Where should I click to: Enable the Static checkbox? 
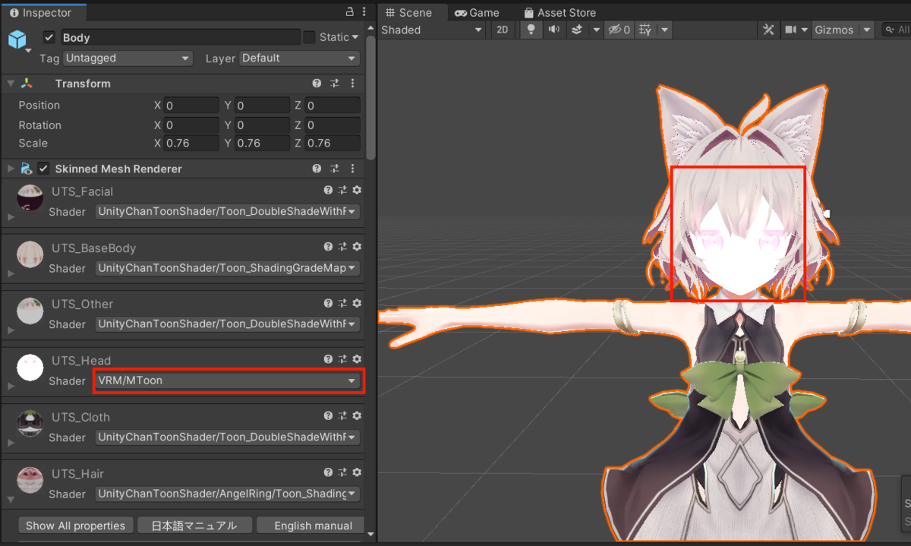309,37
